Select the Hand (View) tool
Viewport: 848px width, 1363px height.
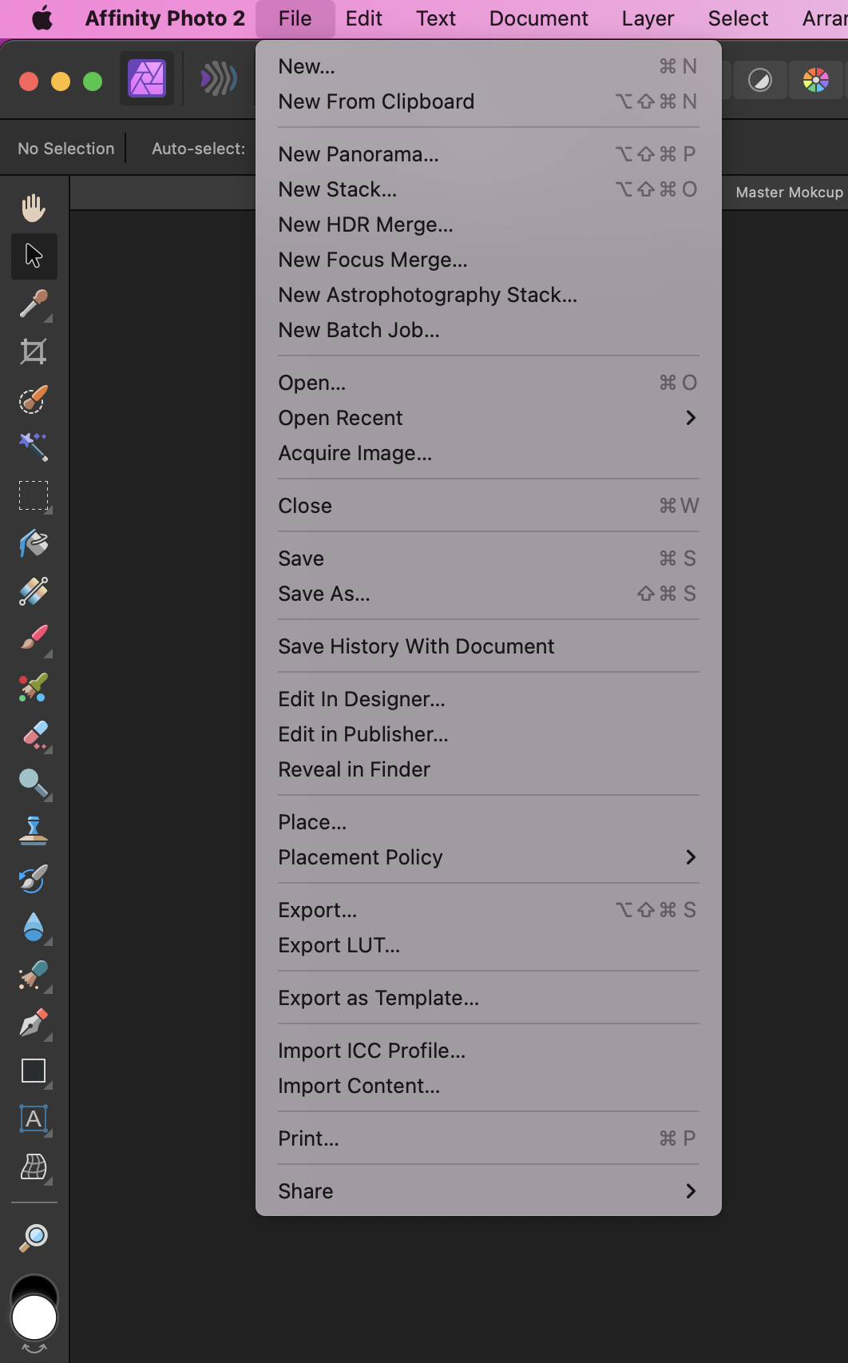pyautogui.click(x=34, y=208)
